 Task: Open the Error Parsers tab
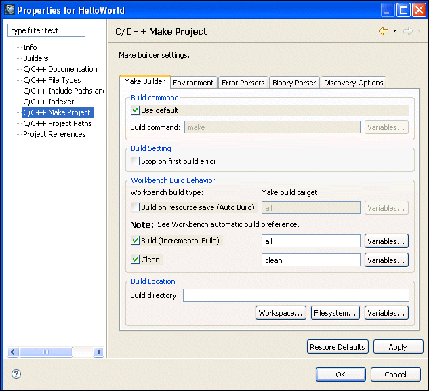(243, 83)
